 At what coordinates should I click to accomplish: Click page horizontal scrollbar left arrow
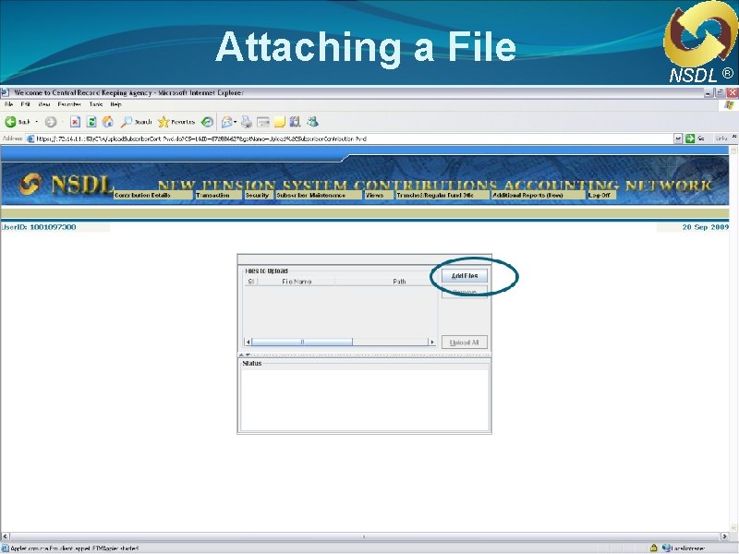coord(6,536)
